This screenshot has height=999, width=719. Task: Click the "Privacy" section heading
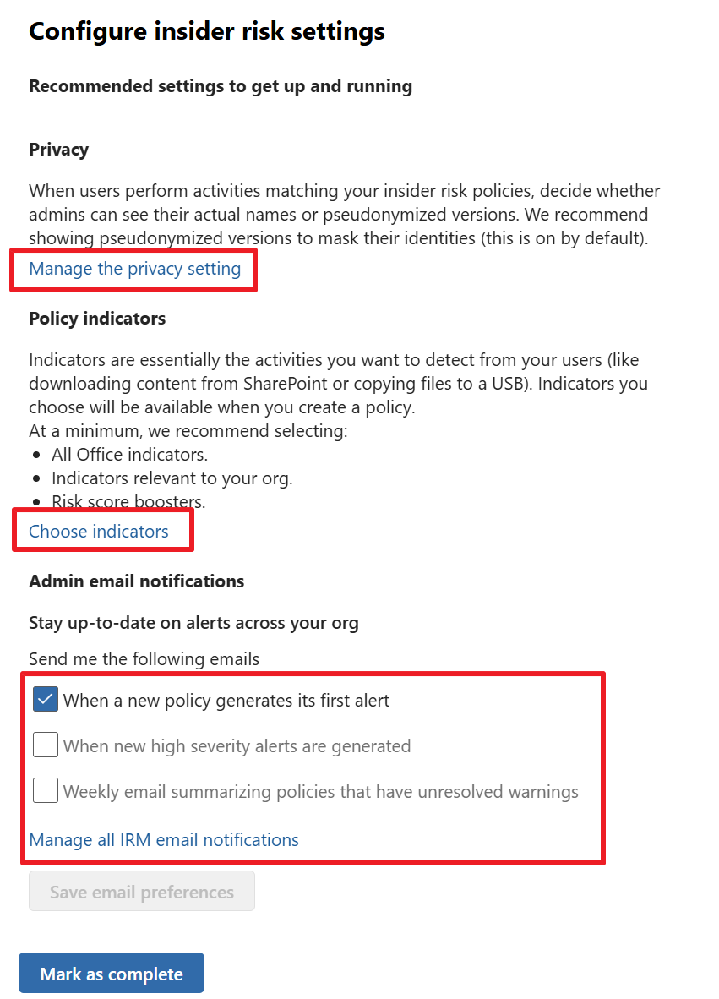click(x=59, y=150)
